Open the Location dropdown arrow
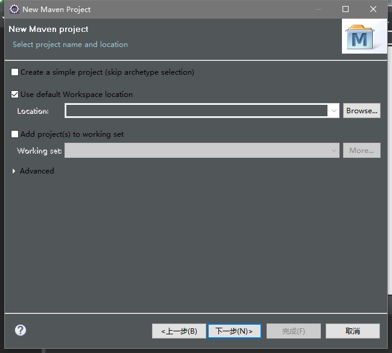392x353 pixels. tap(334, 111)
